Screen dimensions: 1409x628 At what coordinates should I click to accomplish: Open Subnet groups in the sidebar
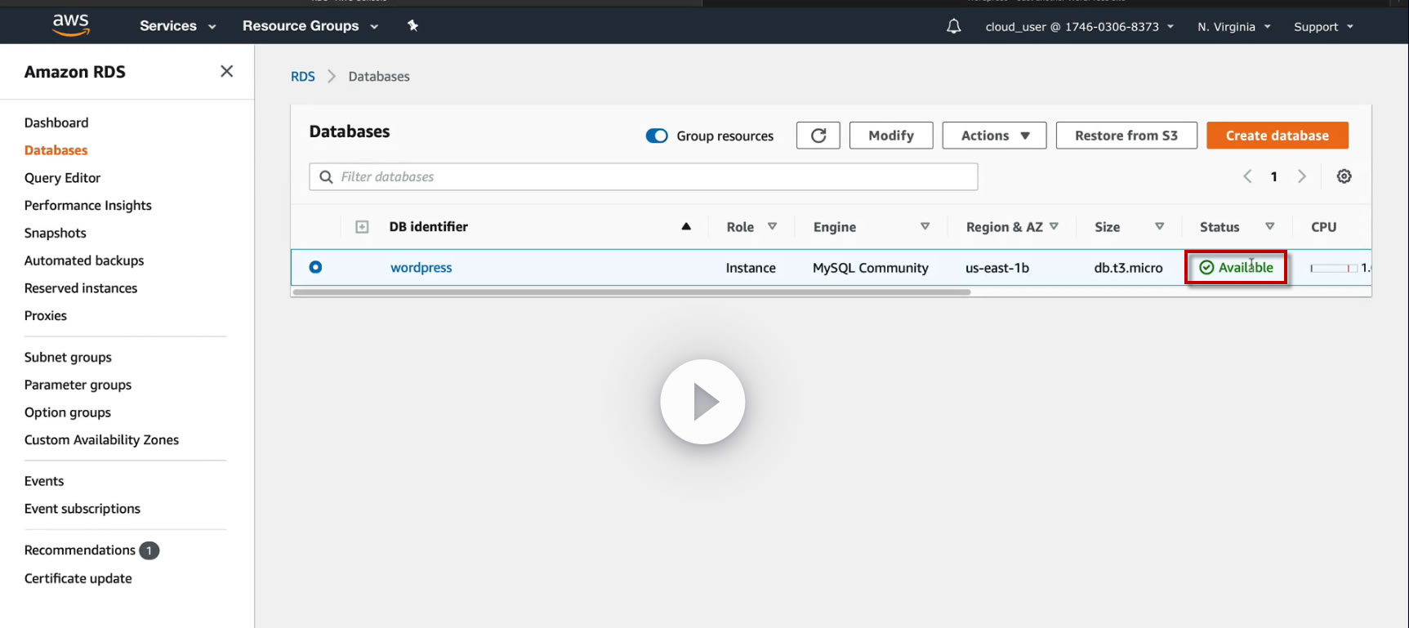click(68, 357)
